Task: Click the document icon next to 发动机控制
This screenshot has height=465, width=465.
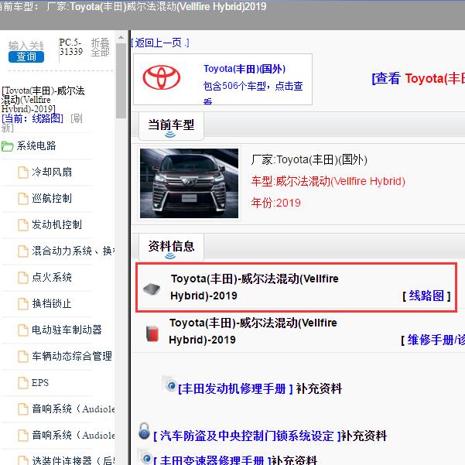Action: 23,225
